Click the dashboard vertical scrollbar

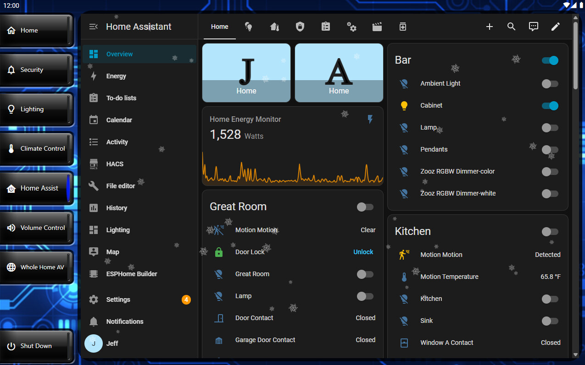575,55
